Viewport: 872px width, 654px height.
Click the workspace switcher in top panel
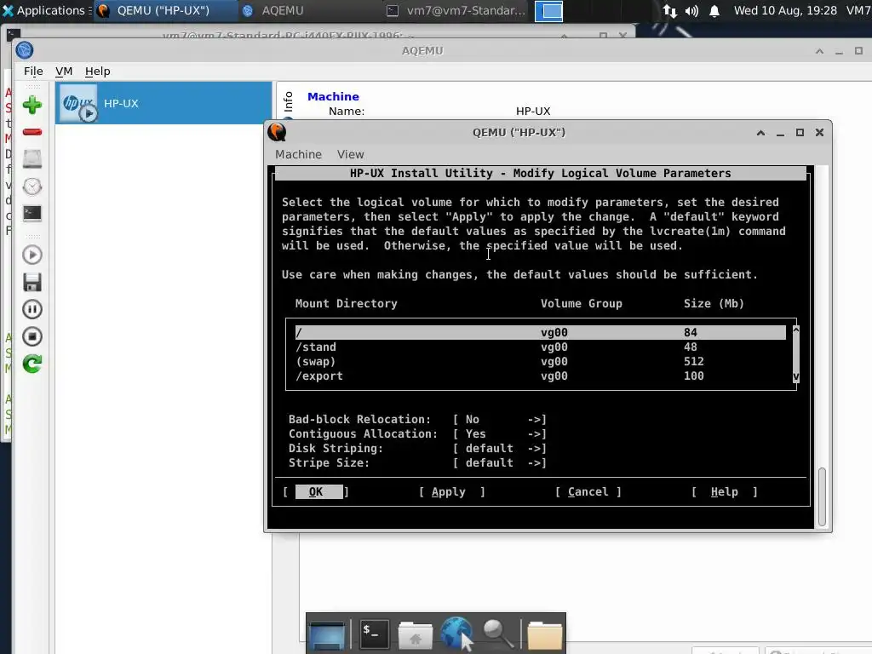(549, 11)
